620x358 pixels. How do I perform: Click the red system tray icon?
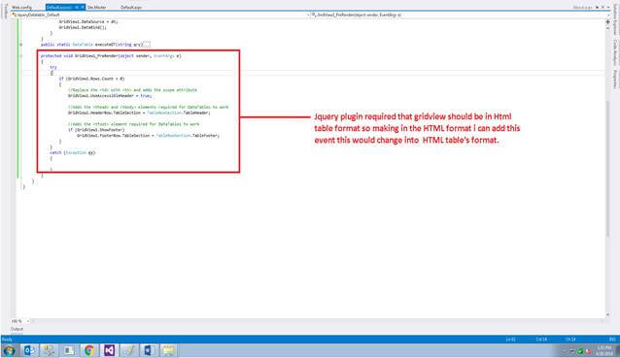pos(588,351)
